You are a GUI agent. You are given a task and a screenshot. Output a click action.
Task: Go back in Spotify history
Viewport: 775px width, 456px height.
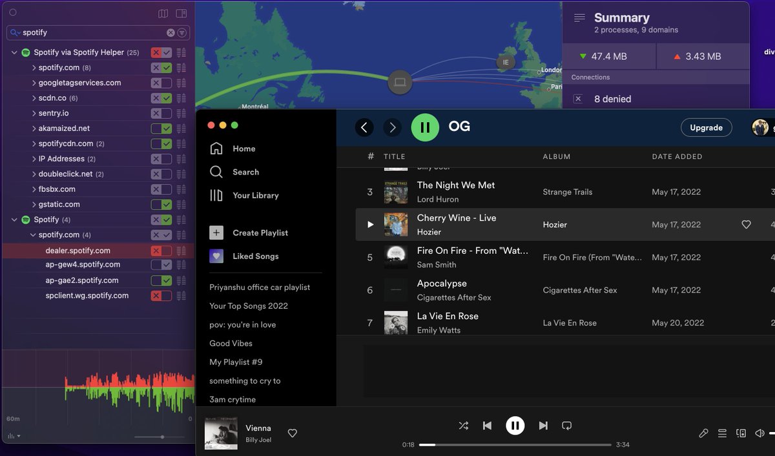[364, 127]
